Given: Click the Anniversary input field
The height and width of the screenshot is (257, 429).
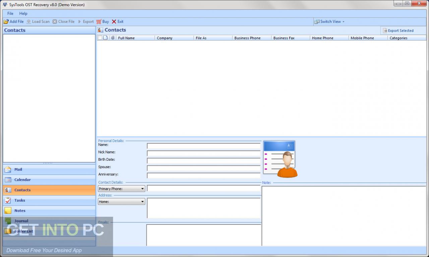Looking at the screenshot, I should [204, 175].
